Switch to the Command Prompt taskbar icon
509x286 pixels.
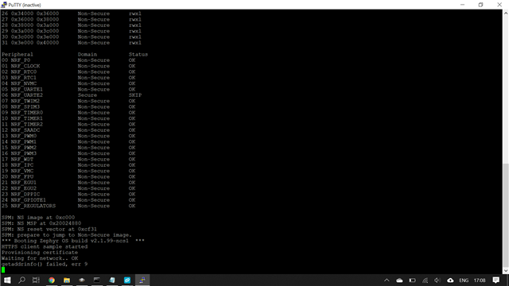point(97,280)
